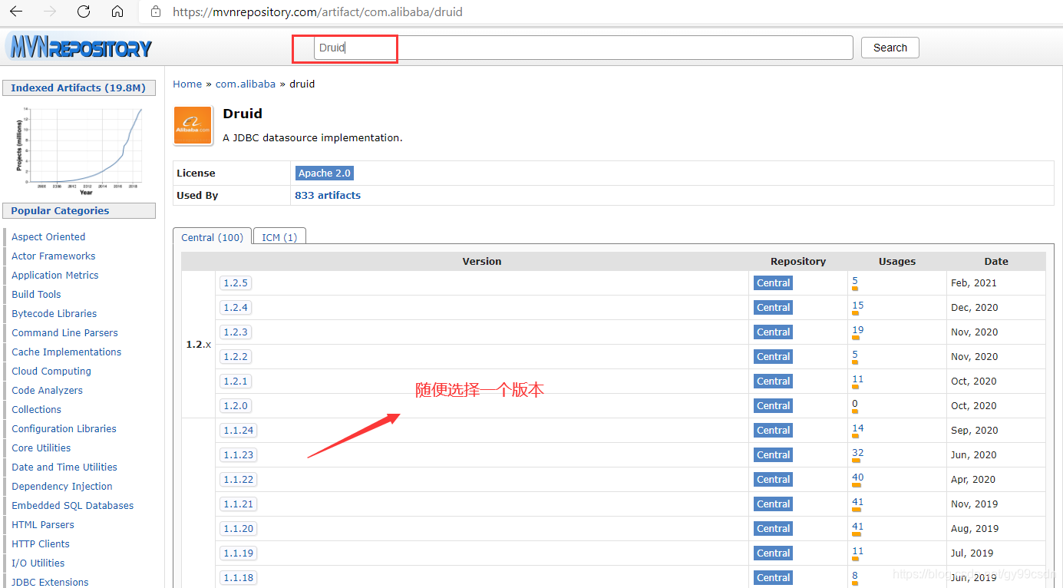Image resolution: width=1063 pixels, height=588 pixels.
Task: Open the Code Analyzers category
Action: coord(47,391)
